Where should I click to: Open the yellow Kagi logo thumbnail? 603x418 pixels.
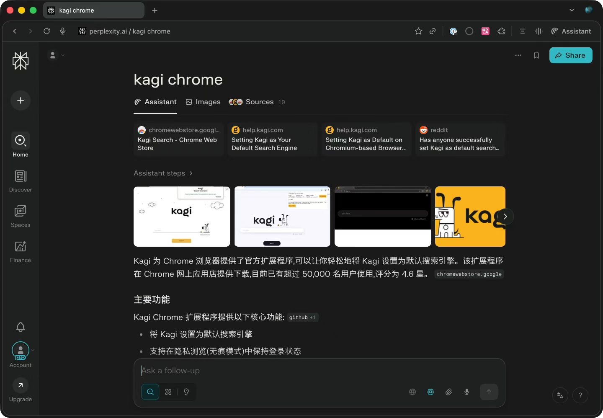[470, 217]
